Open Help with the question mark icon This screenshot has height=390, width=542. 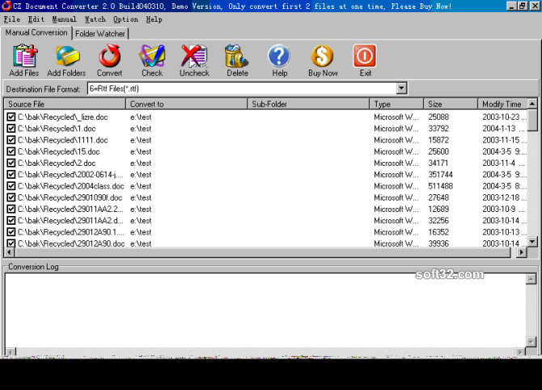(x=279, y=56)
